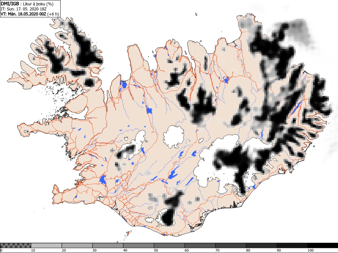Select the 90–100% black legend swatch
The image size is (338, 253).
(292, 246)
